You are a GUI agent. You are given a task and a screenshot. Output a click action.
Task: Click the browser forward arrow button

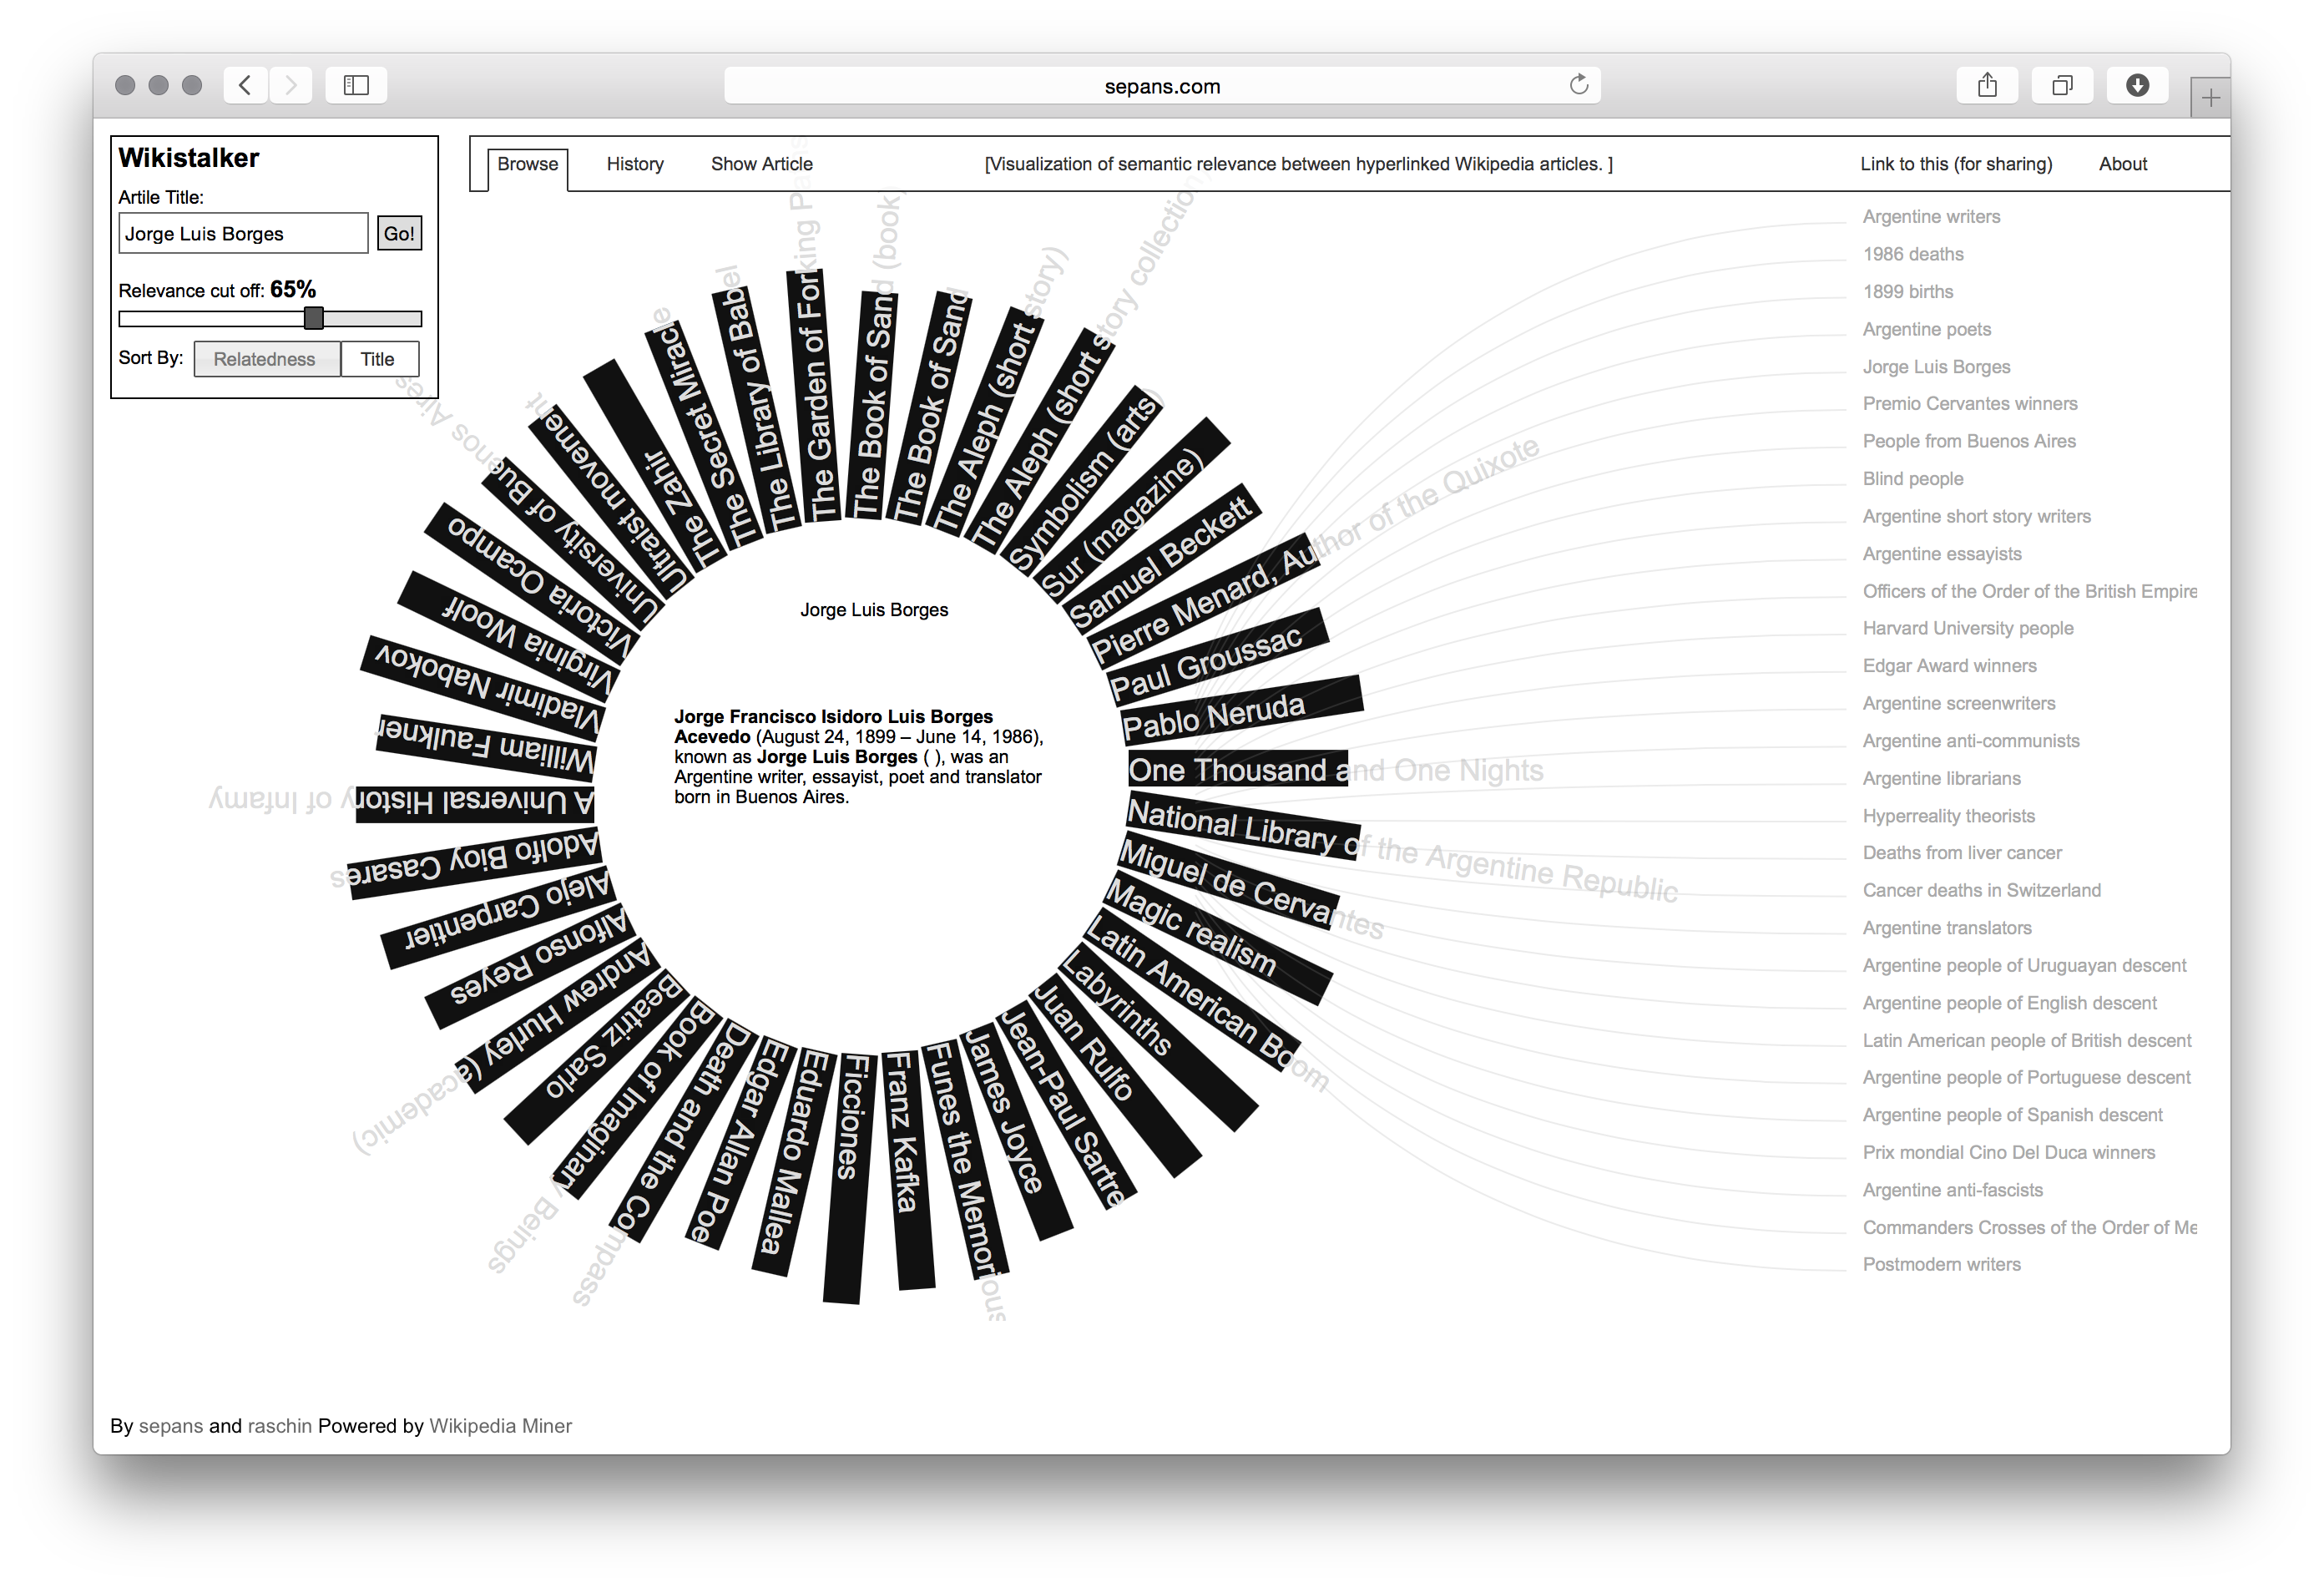point(291,85)
